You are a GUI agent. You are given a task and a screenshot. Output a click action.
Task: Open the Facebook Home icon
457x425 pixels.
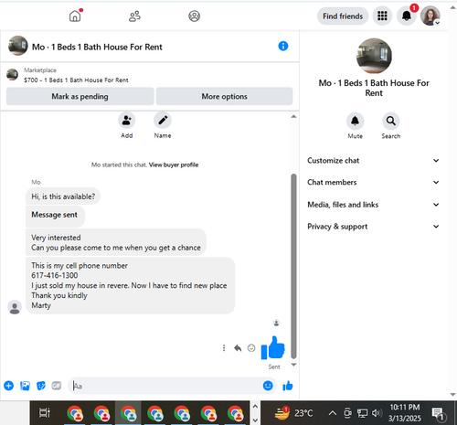(x=75, y=16)
